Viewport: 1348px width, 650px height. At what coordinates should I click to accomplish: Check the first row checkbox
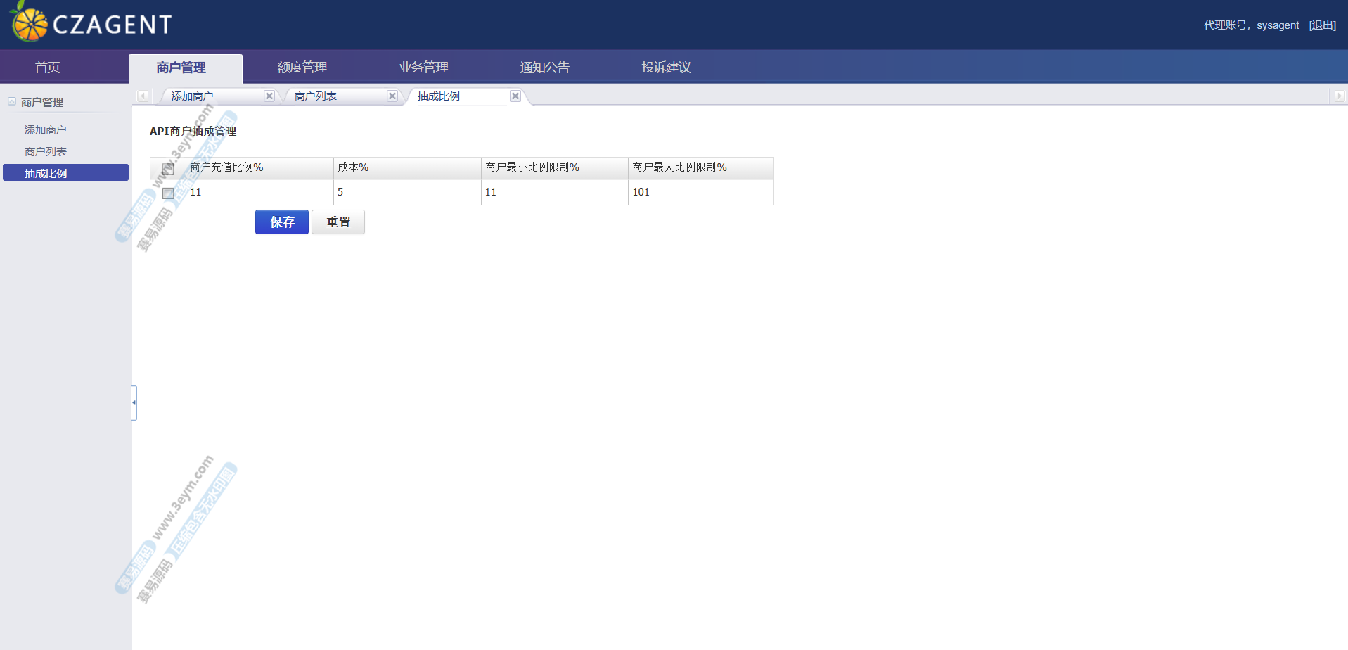pos(168,193)
